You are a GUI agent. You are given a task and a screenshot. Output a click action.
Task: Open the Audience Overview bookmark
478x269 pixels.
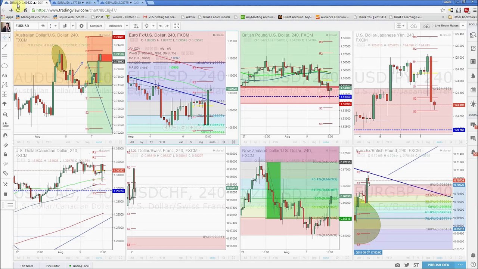pyautogui.click(x=332, y=17)
